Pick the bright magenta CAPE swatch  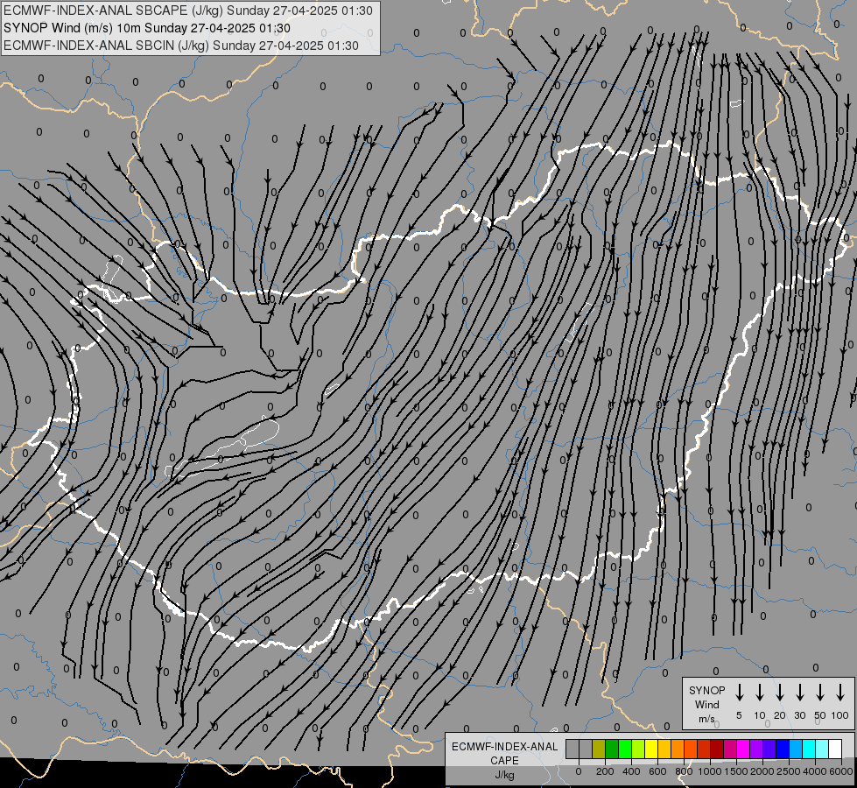[743, 749]
